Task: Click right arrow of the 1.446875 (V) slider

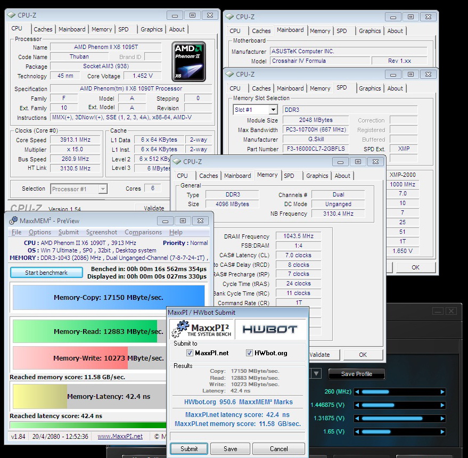Action: tap(442, 405)
